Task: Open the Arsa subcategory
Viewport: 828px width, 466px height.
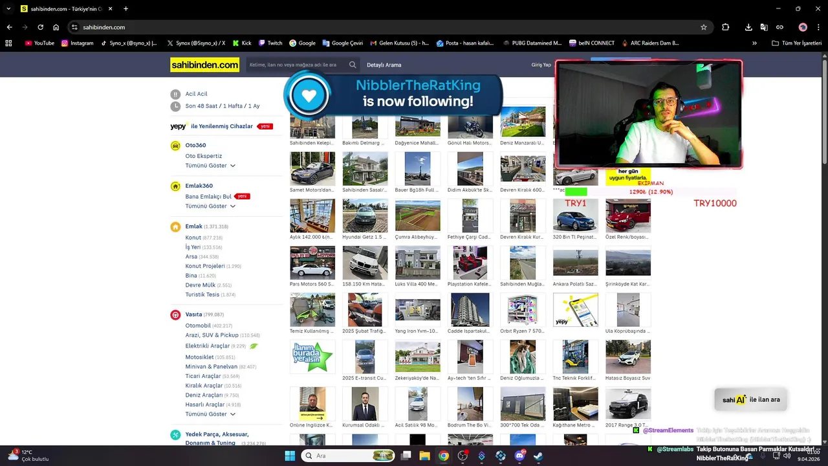Action: point(191,256)
